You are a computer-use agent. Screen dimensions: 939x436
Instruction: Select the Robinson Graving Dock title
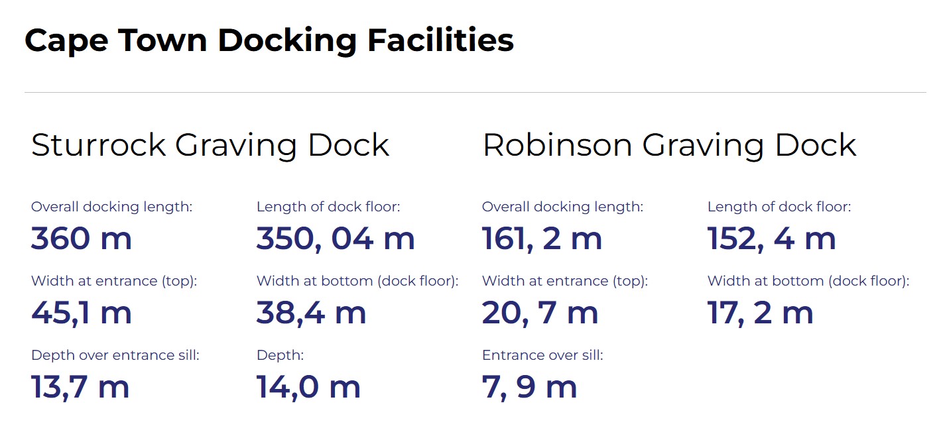tap(670, 146)
